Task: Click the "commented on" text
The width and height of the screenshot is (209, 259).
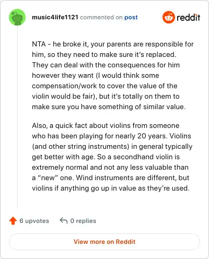Action: click(x=101, y=17)
